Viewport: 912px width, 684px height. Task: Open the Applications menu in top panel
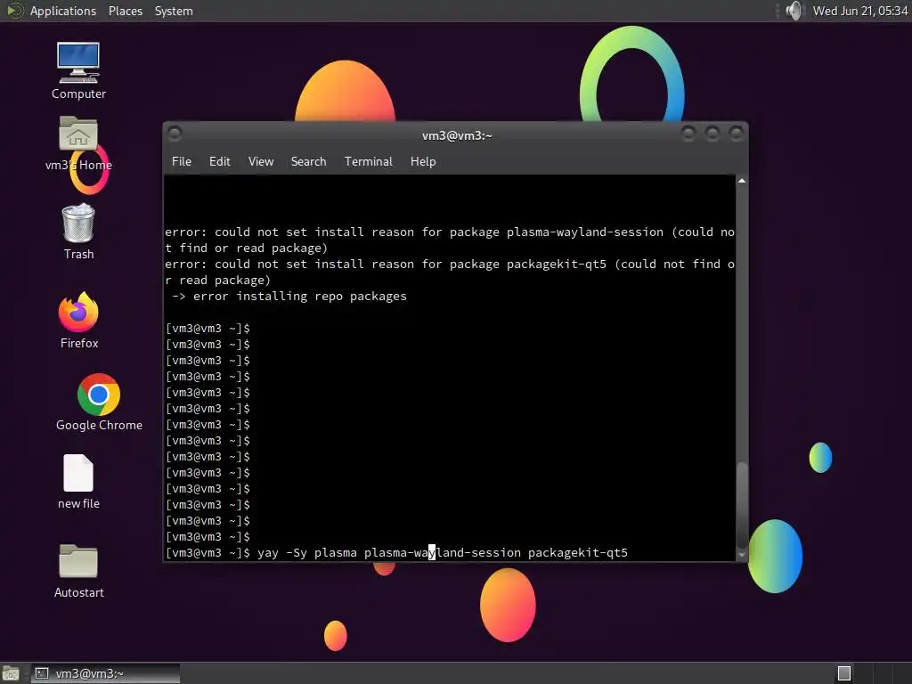[x=63, y=11]
